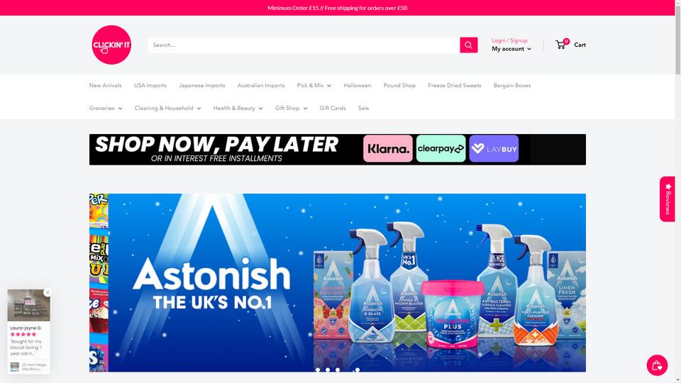Expand the Pick & Mix menu
The width and height of the screenshot is (681, 383).
314,86
